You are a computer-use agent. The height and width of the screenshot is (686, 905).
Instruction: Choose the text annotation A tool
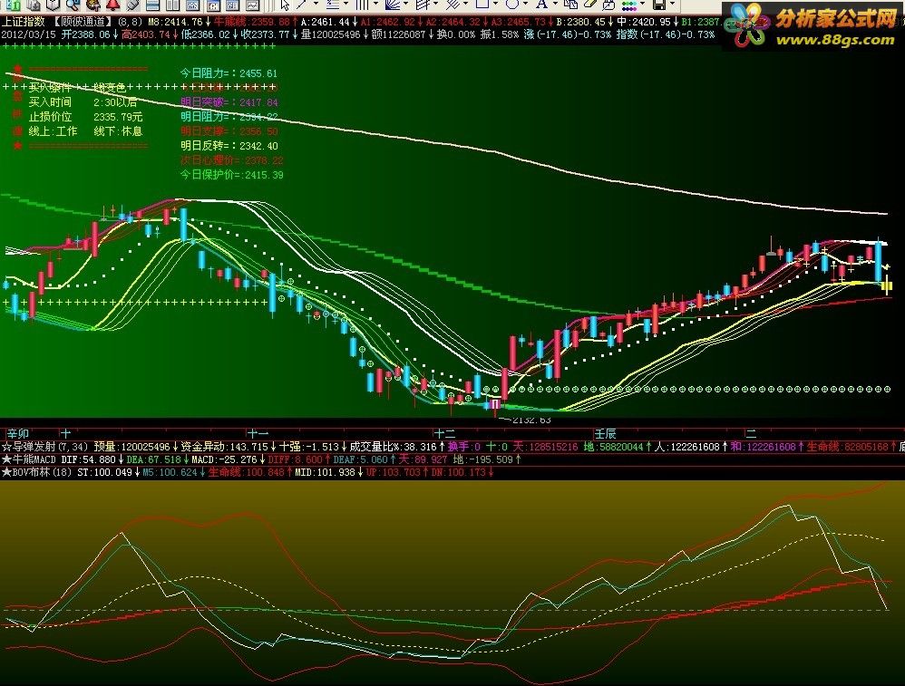point(541,5)
